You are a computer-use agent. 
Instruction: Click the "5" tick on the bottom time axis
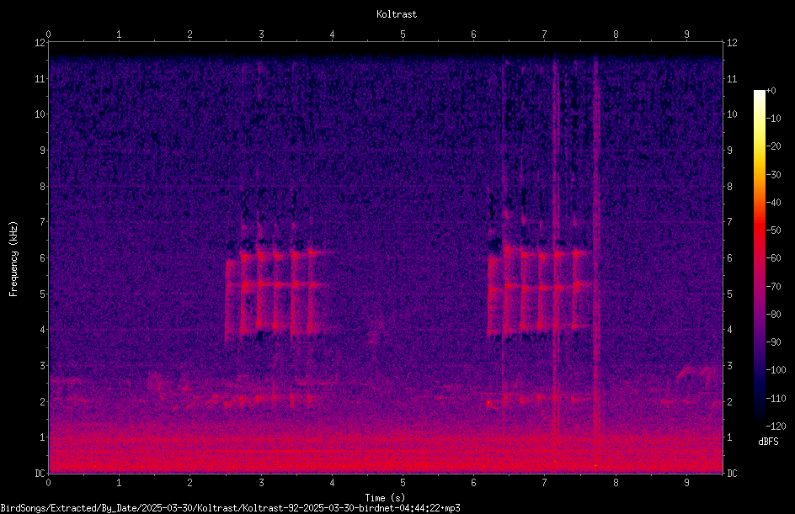point(403,483)
